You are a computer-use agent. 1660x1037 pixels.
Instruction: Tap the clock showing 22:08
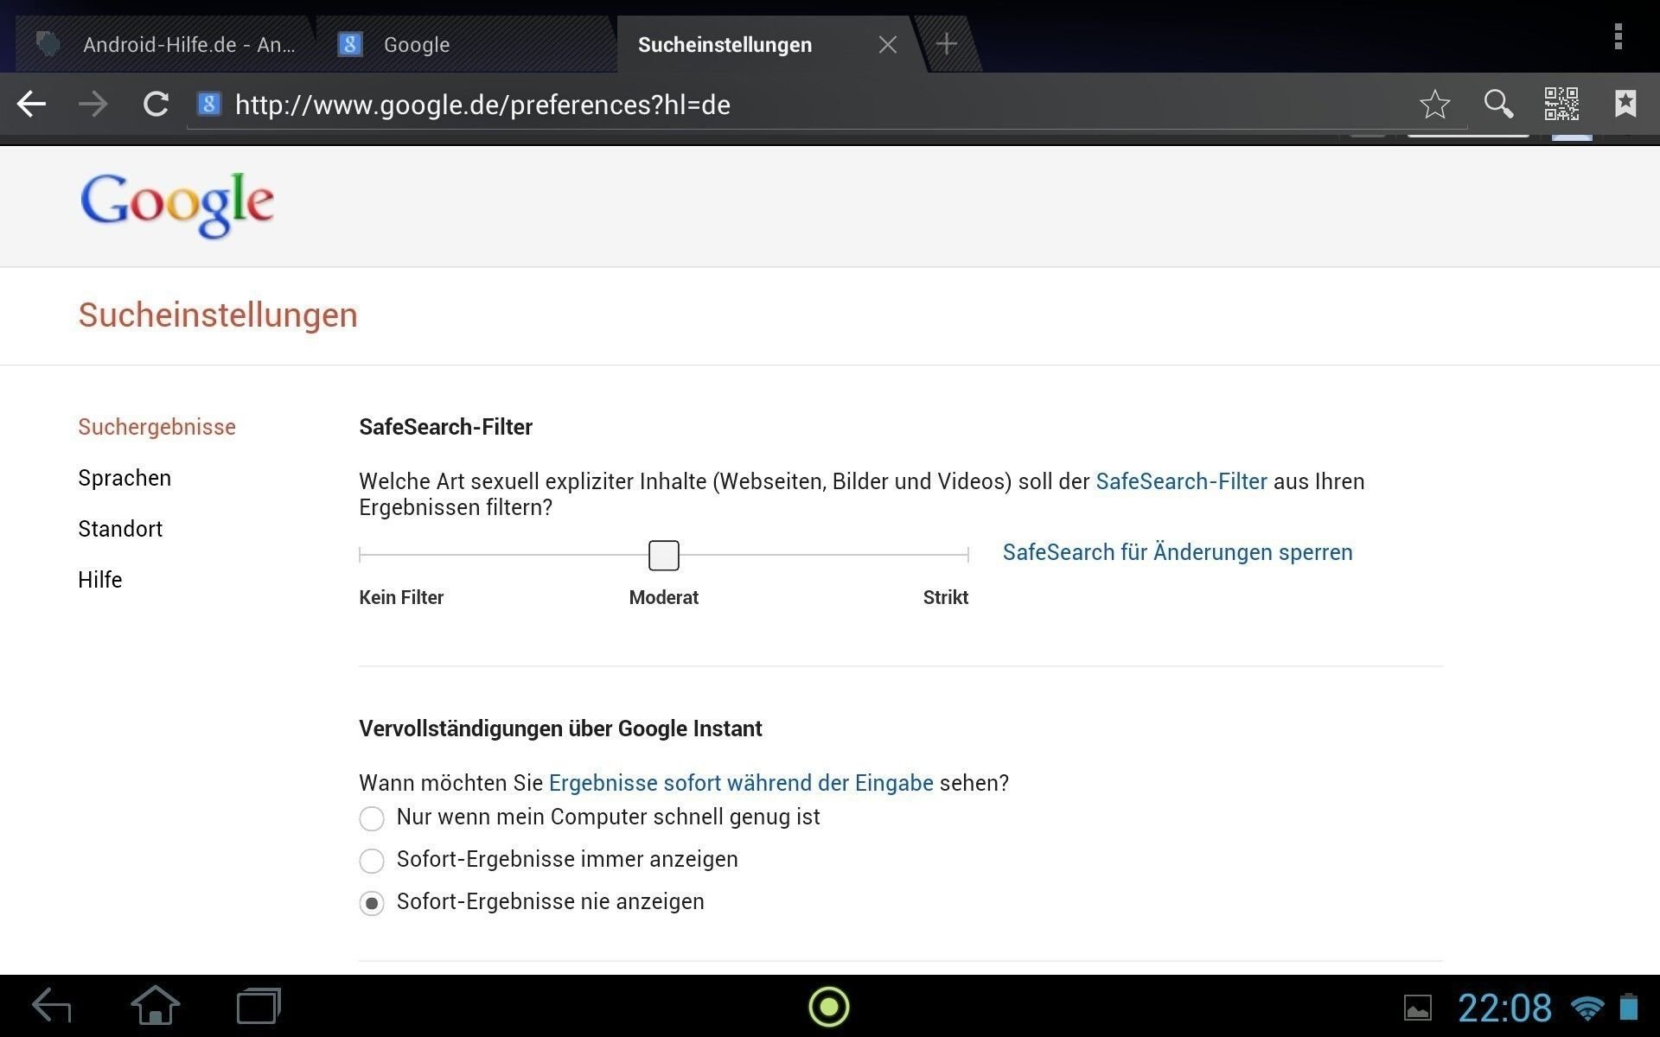1504,1008
